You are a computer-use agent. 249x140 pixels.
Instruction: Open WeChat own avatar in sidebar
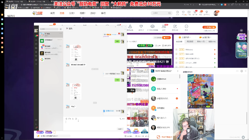click(x=36, y=30)
